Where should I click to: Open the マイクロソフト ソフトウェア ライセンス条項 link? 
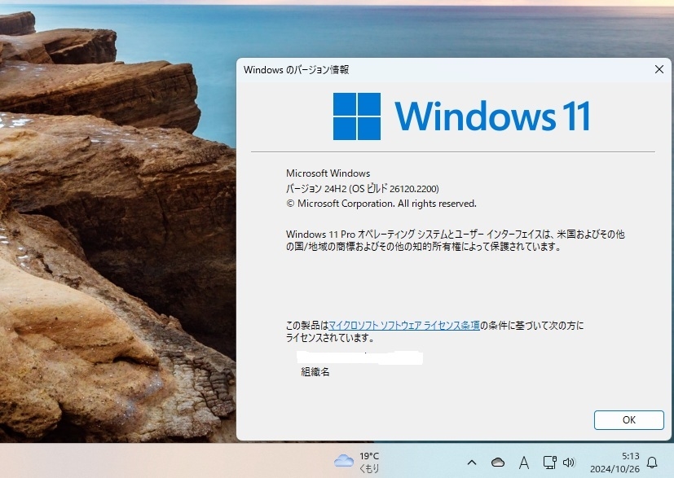(404, 326)
